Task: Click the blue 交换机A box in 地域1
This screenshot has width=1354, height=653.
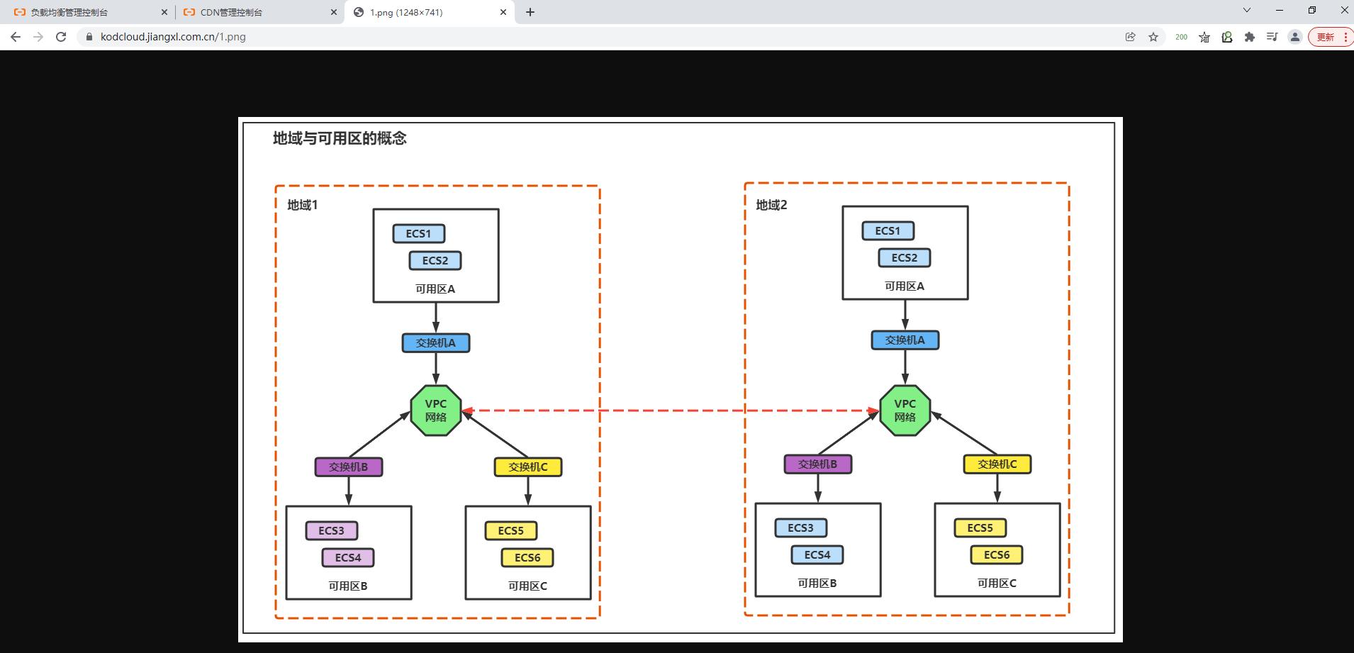Action: point(436,342)
